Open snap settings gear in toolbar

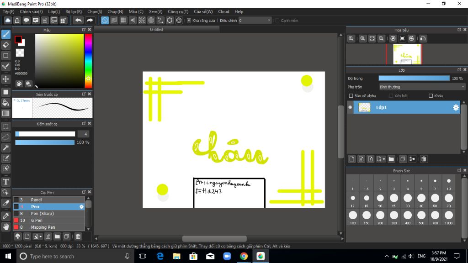tap(179, 20)
